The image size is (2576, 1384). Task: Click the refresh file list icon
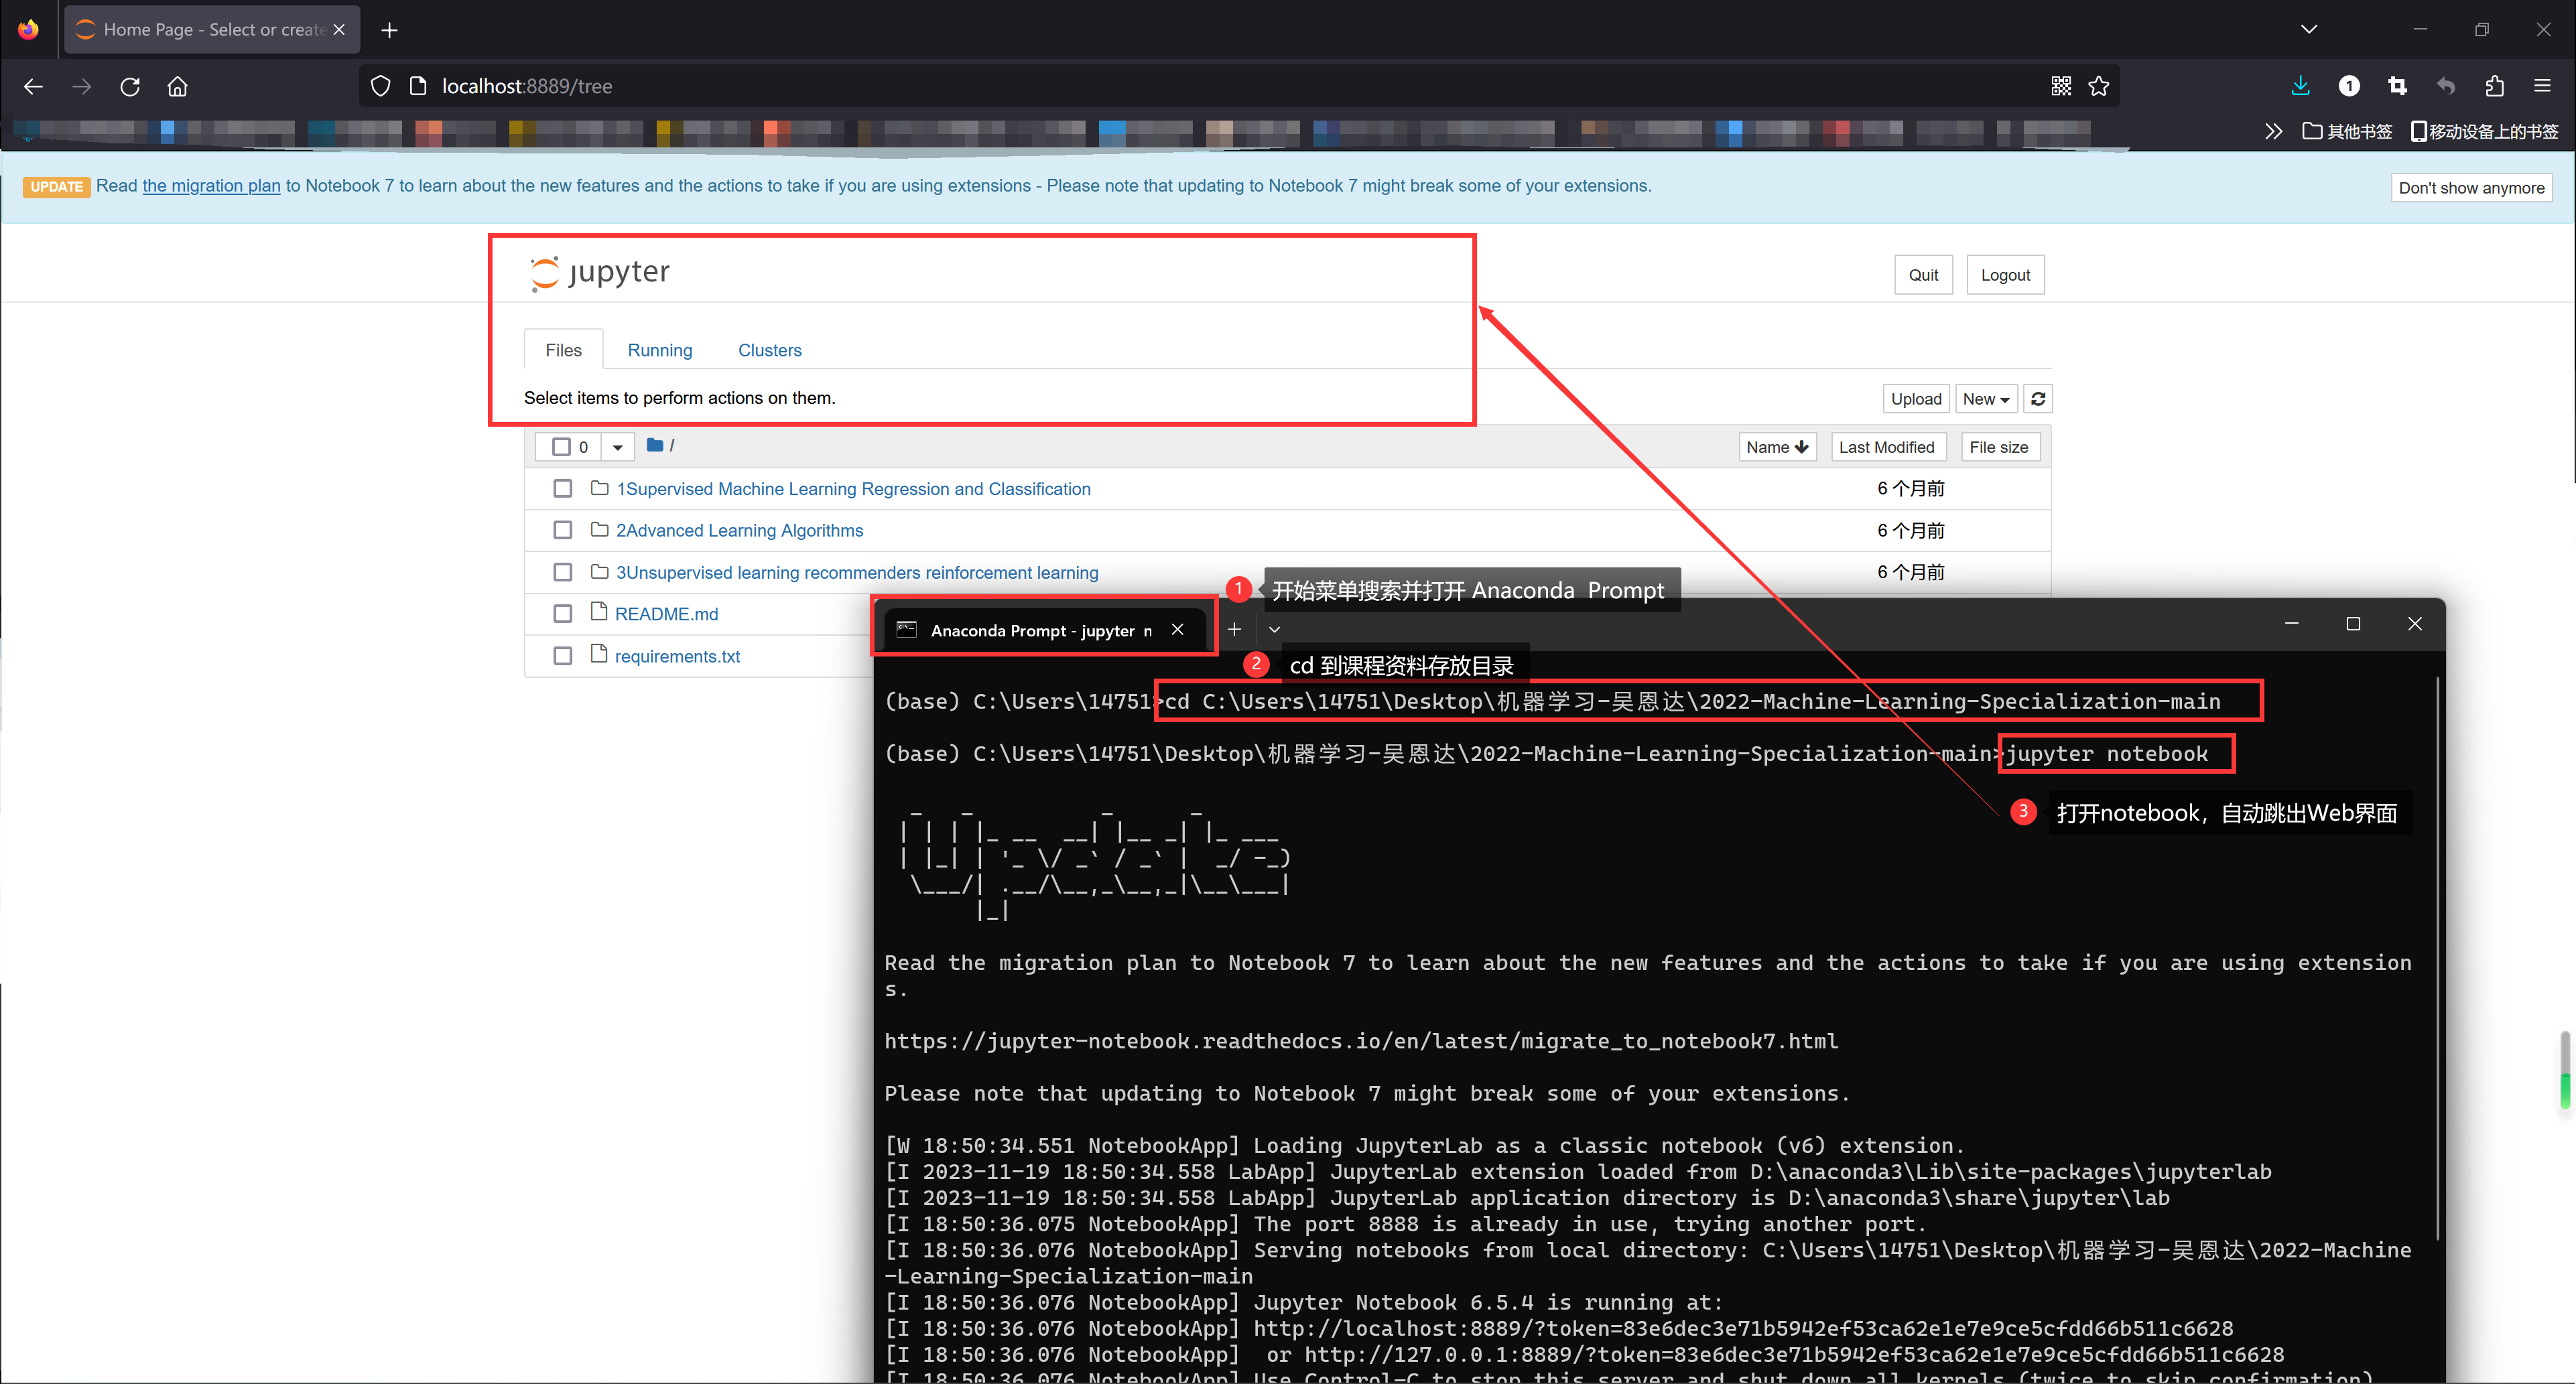(2038, 399)
